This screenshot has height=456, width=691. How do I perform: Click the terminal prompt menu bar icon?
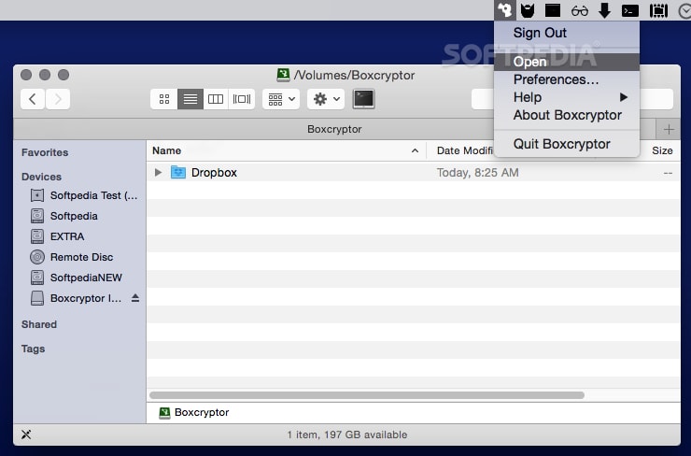[630, 10]
